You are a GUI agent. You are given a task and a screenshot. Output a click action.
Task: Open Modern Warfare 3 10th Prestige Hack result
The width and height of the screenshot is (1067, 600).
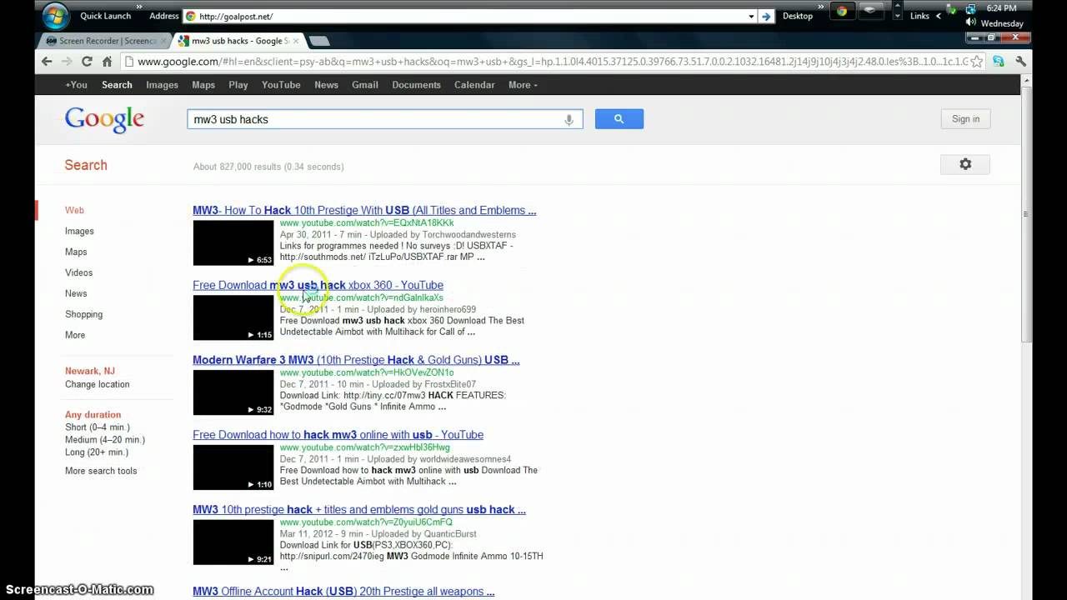[356, 360]
